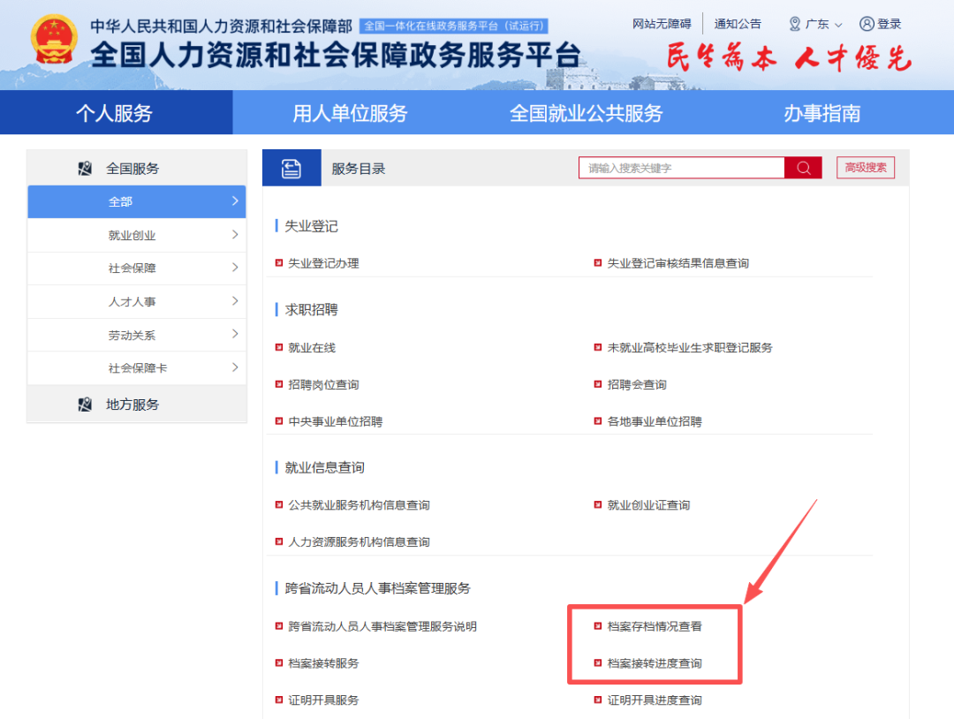Click the 服务目录 document icon
Screen dimensions: 954x719
[291, 169]
